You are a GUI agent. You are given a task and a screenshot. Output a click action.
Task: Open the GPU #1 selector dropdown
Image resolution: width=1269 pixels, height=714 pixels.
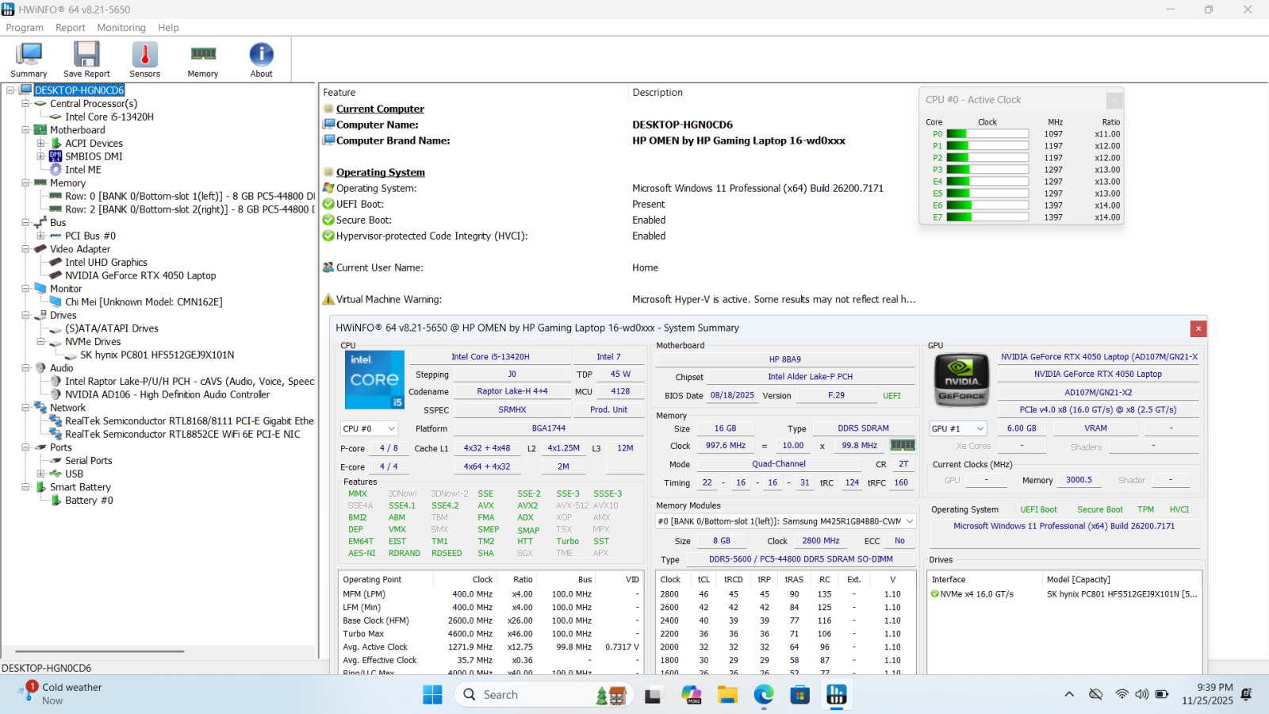coord(958,428)
